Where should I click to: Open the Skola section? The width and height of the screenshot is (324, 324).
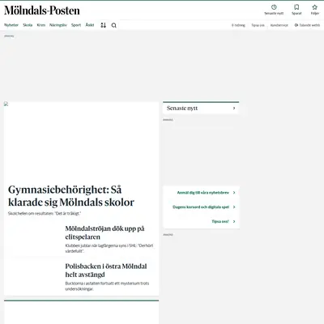pyautogui.click(x=28, y=25)
